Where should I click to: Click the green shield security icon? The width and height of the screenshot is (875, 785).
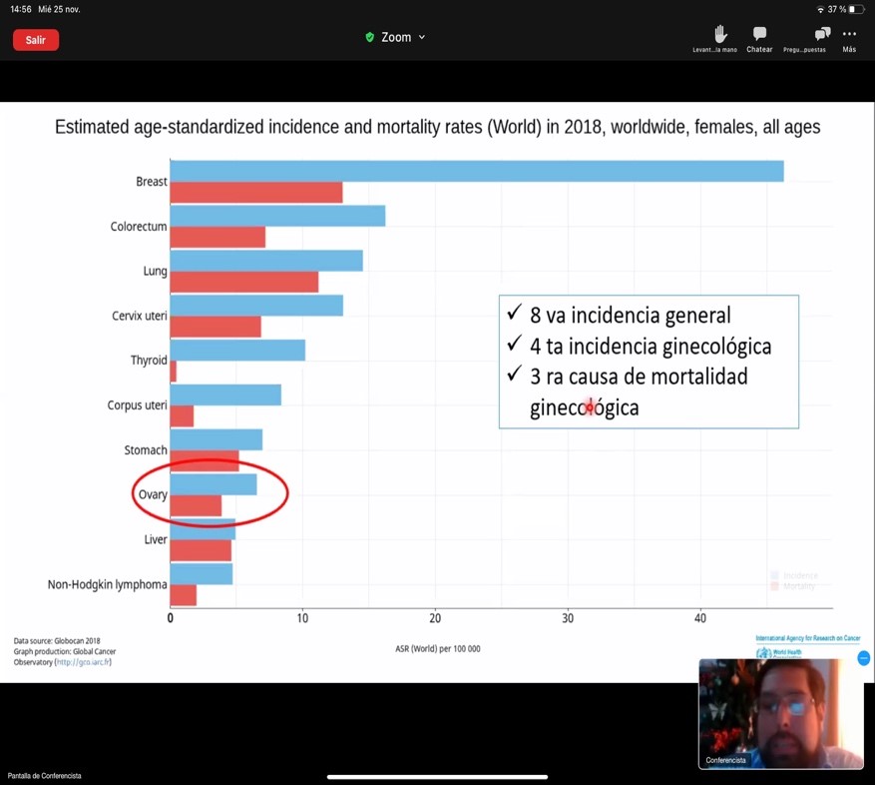[x=369, y=37]
